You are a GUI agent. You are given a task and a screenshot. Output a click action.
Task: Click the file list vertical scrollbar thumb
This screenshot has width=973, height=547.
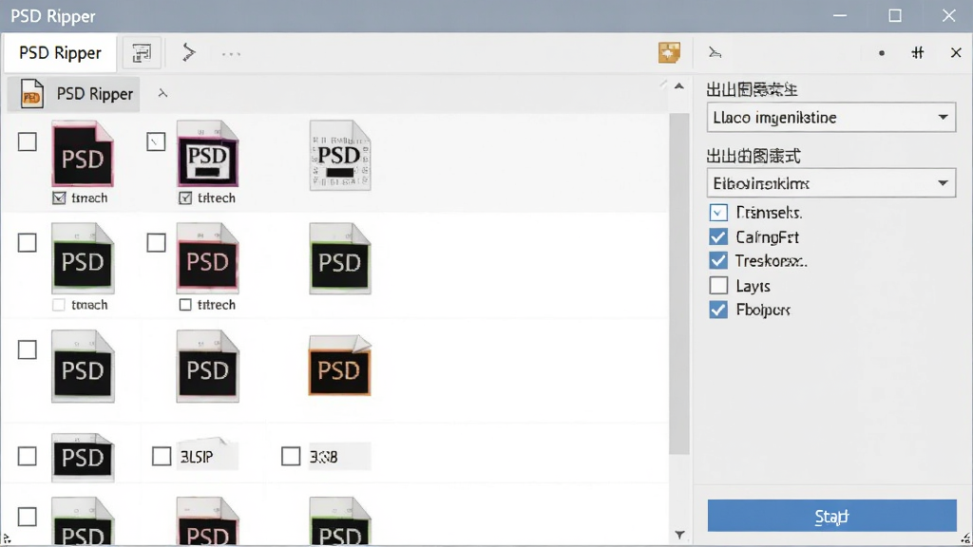click(x=679, y=284)
